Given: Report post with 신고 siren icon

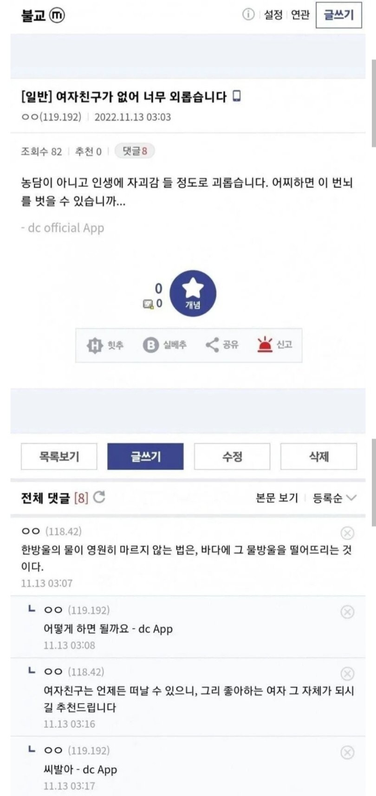Looking at the screenshot, I should [x=265, y=345].
